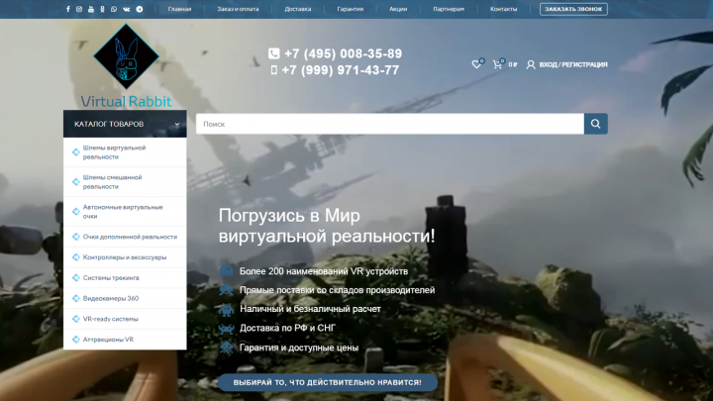
Task: Open category Очки дополненной реальности
Action: pyautogui.click(x=125, y=237)
